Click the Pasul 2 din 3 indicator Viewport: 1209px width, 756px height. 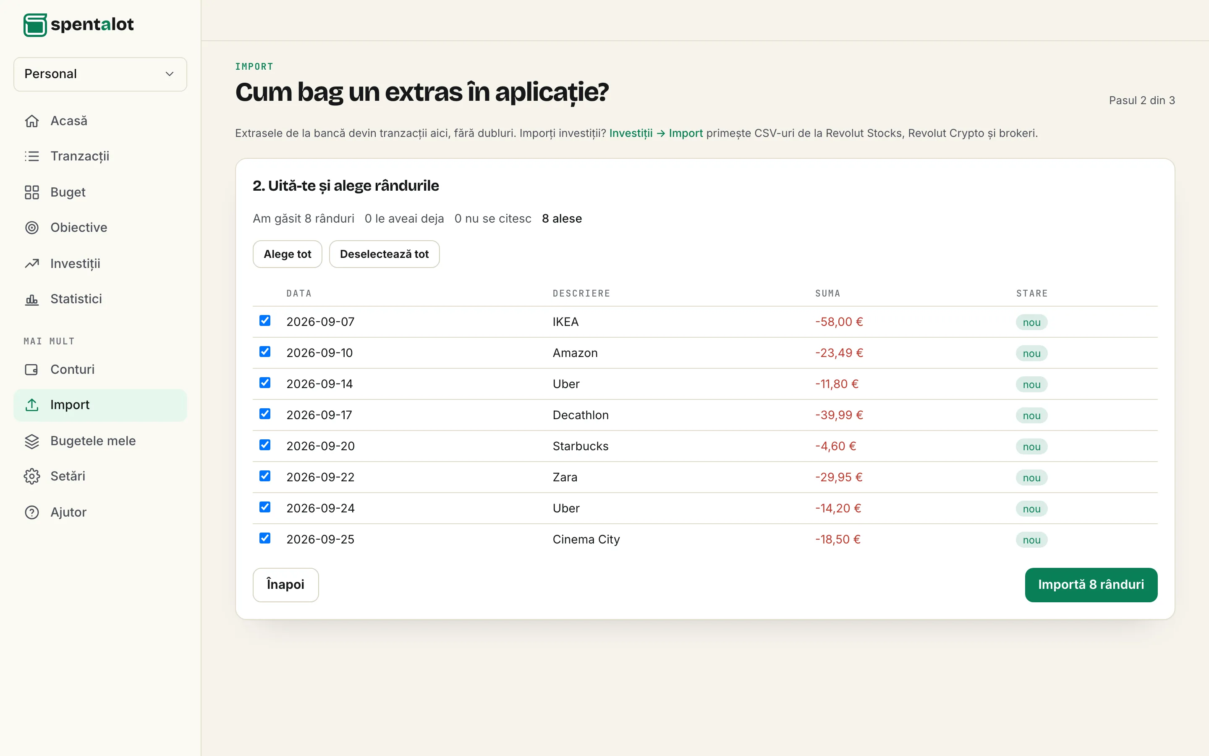1141,100
